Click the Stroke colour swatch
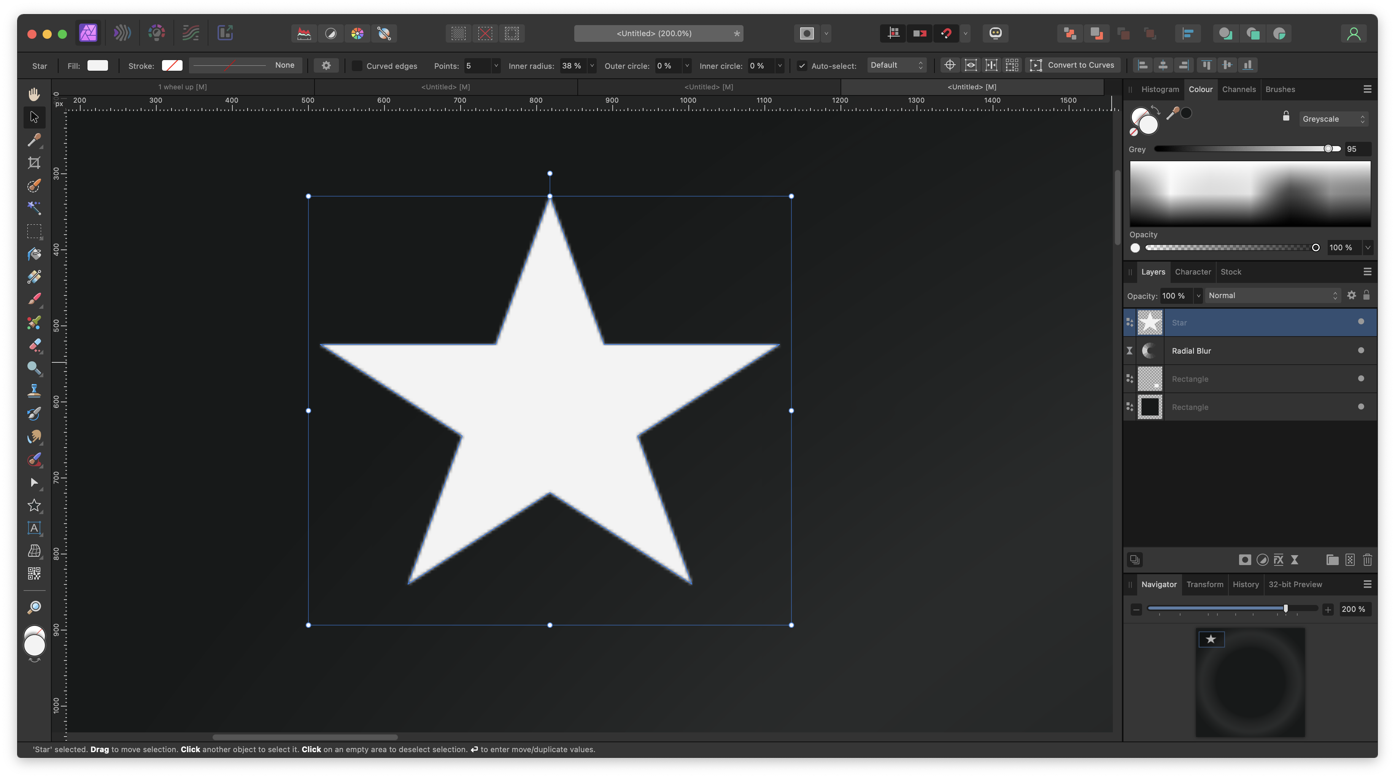 pyautogui.click(x=172, y=65)
